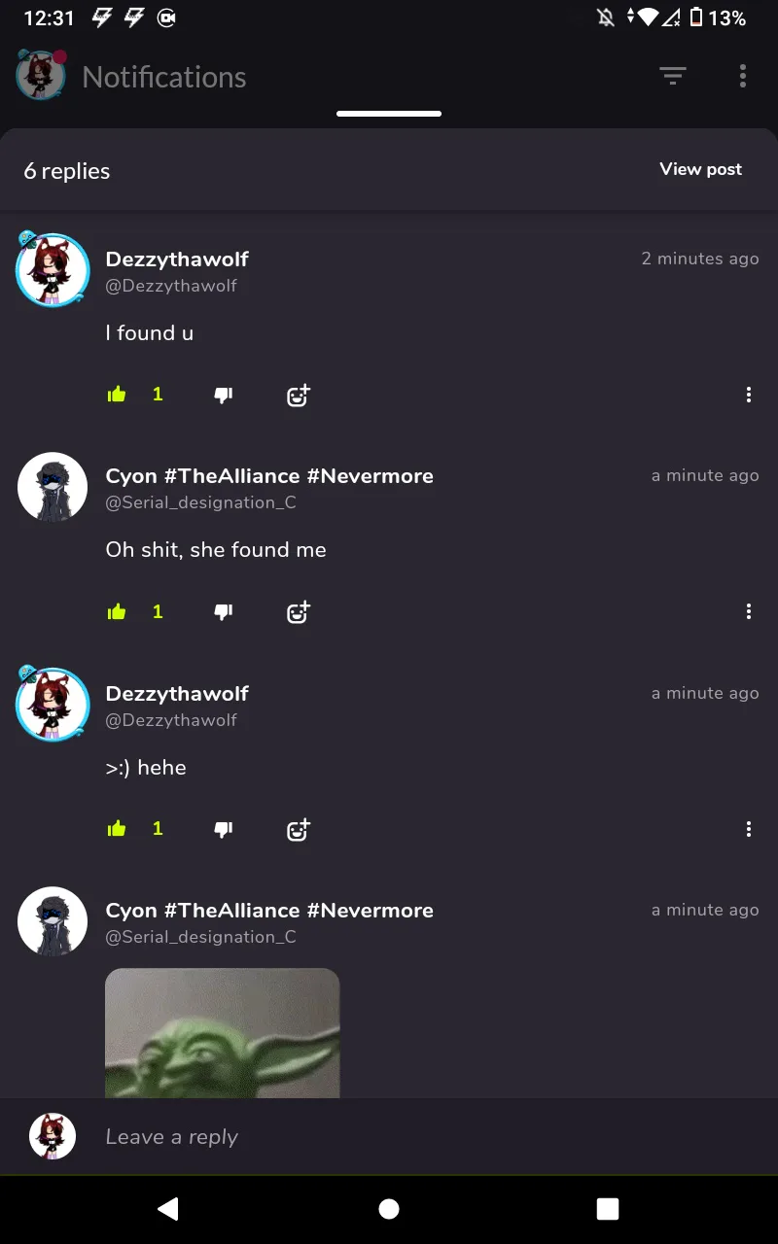Tap the sheet drag handle bar
The image size is (778, 1244).
[x=389, y=114]
